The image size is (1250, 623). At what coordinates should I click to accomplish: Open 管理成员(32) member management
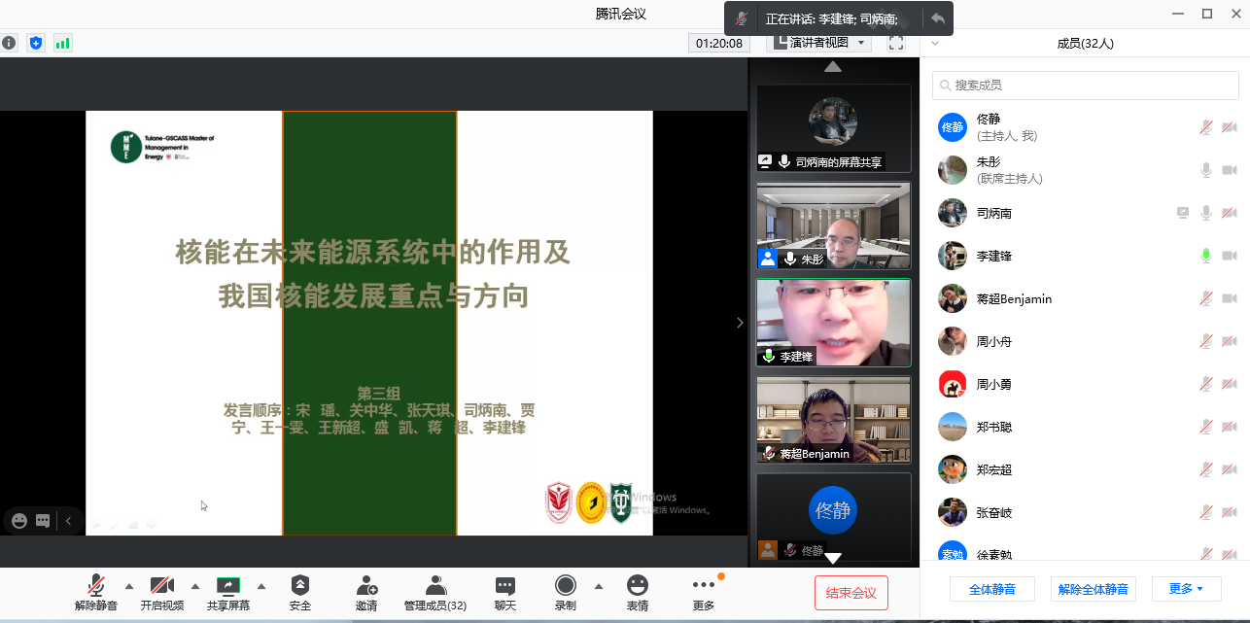(x=435, y=585)
